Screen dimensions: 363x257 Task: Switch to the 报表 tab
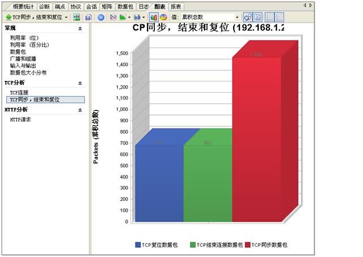tap(176, 7)
